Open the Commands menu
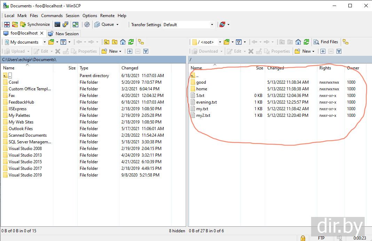The image size is (372, 241). pyautogui.click(x=52, y=16)
